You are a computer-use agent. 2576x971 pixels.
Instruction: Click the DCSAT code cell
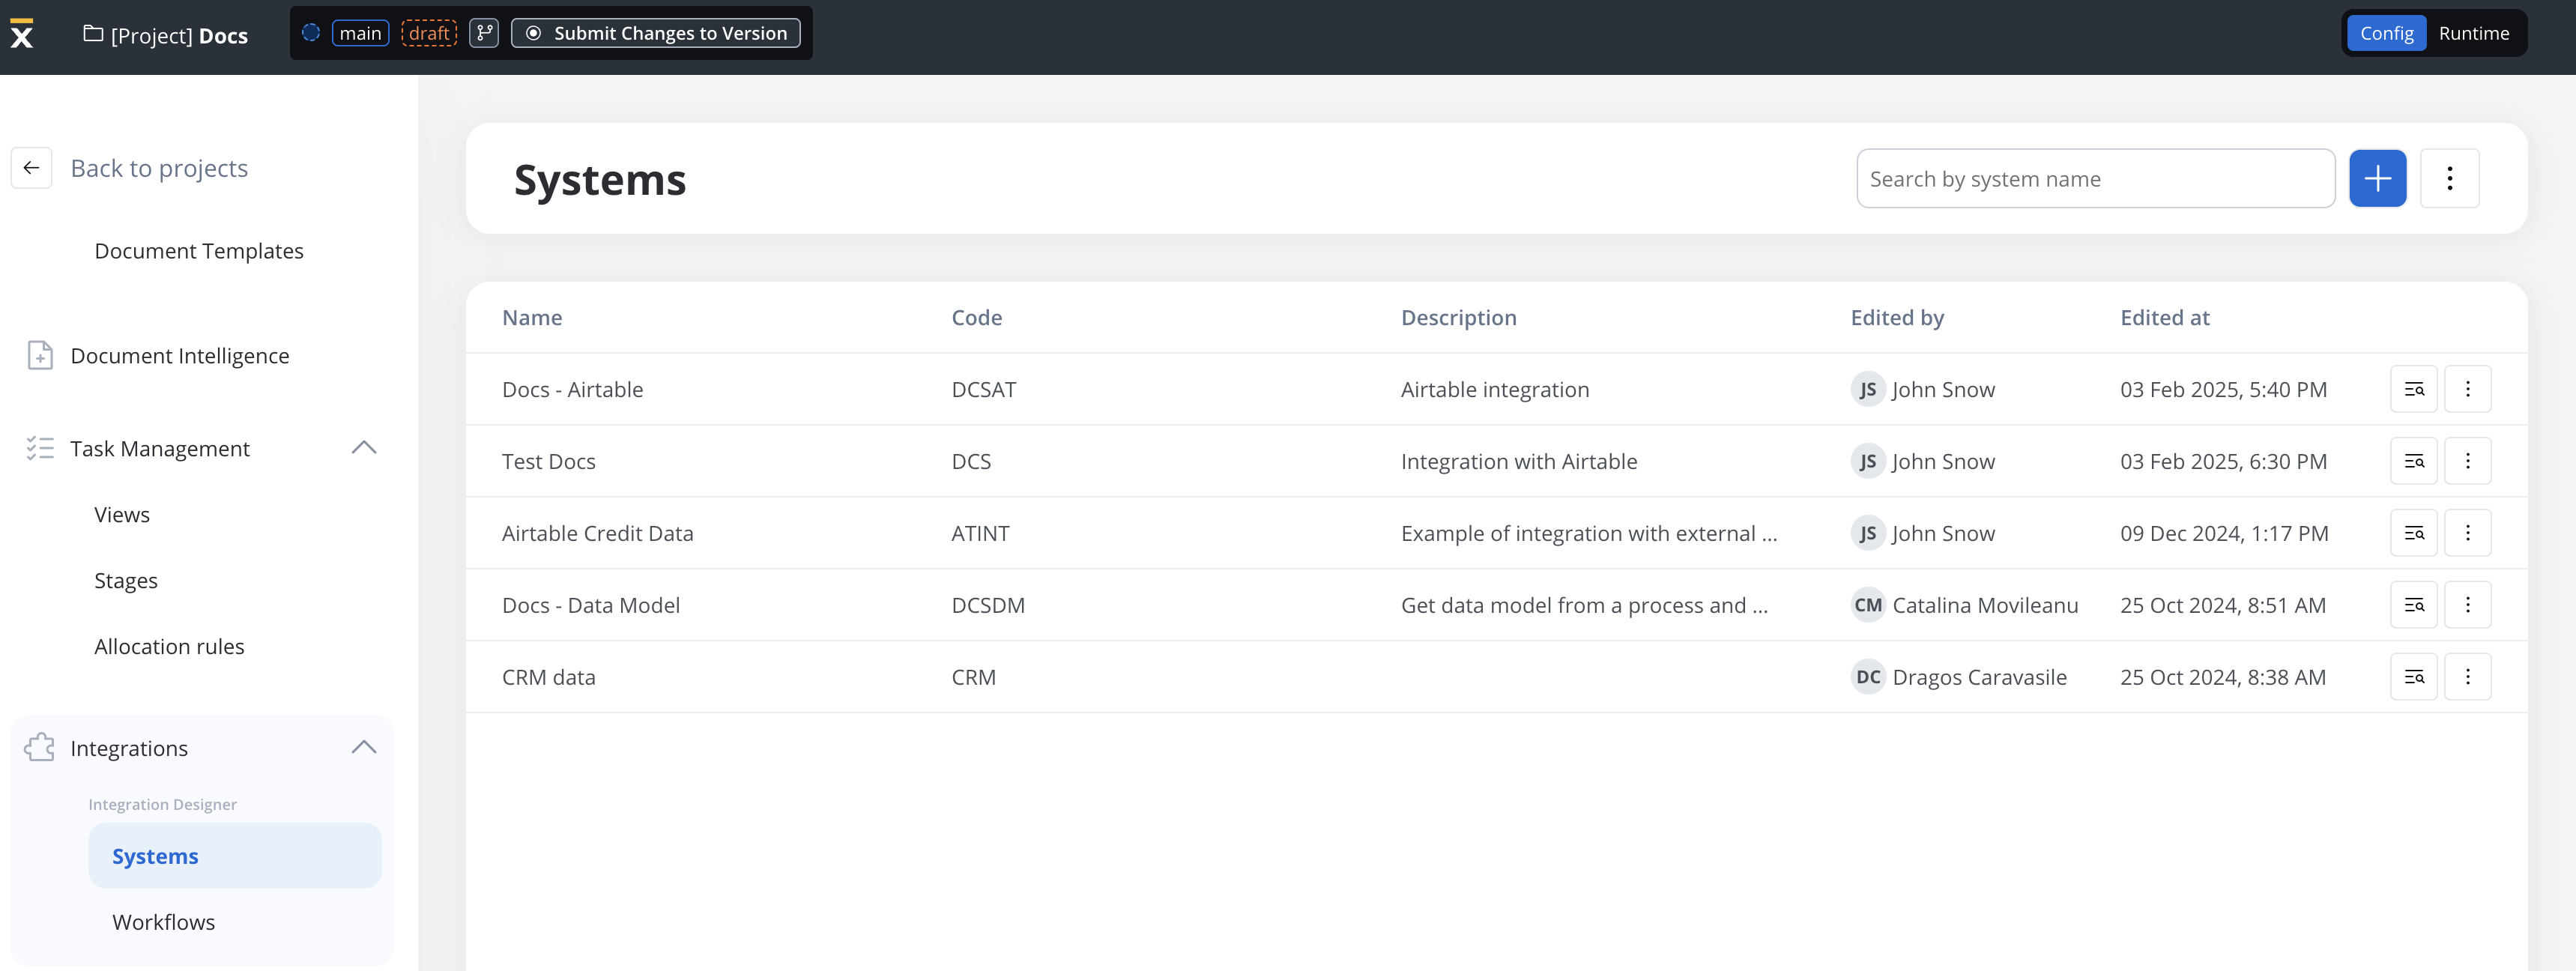983,390
